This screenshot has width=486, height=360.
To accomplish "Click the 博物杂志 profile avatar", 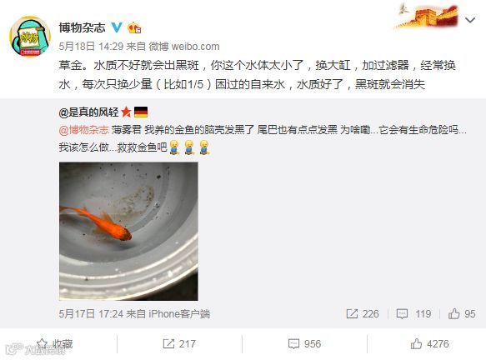I will point(30,37).
